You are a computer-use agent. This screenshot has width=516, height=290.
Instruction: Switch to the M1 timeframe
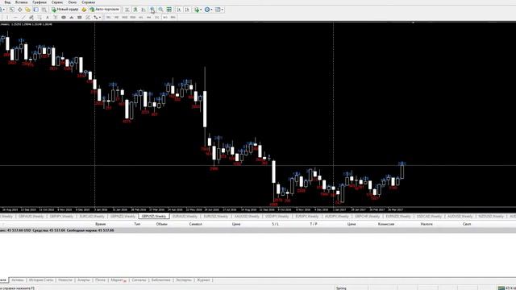[x=108, y=17]
